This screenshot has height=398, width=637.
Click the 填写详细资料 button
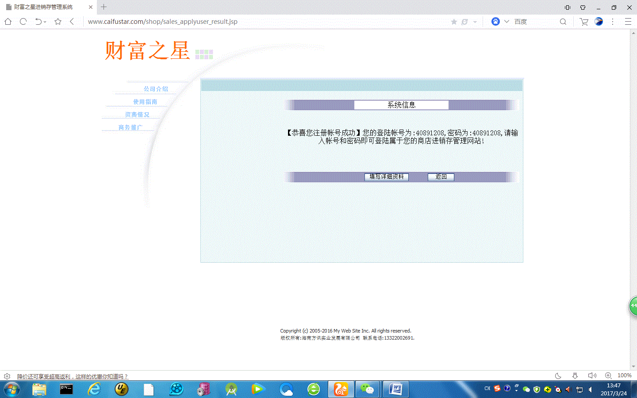coord(386,176)
